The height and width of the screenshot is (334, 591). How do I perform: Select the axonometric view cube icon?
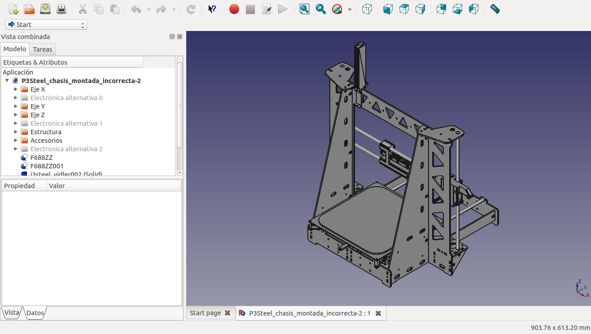pos(367,9)
